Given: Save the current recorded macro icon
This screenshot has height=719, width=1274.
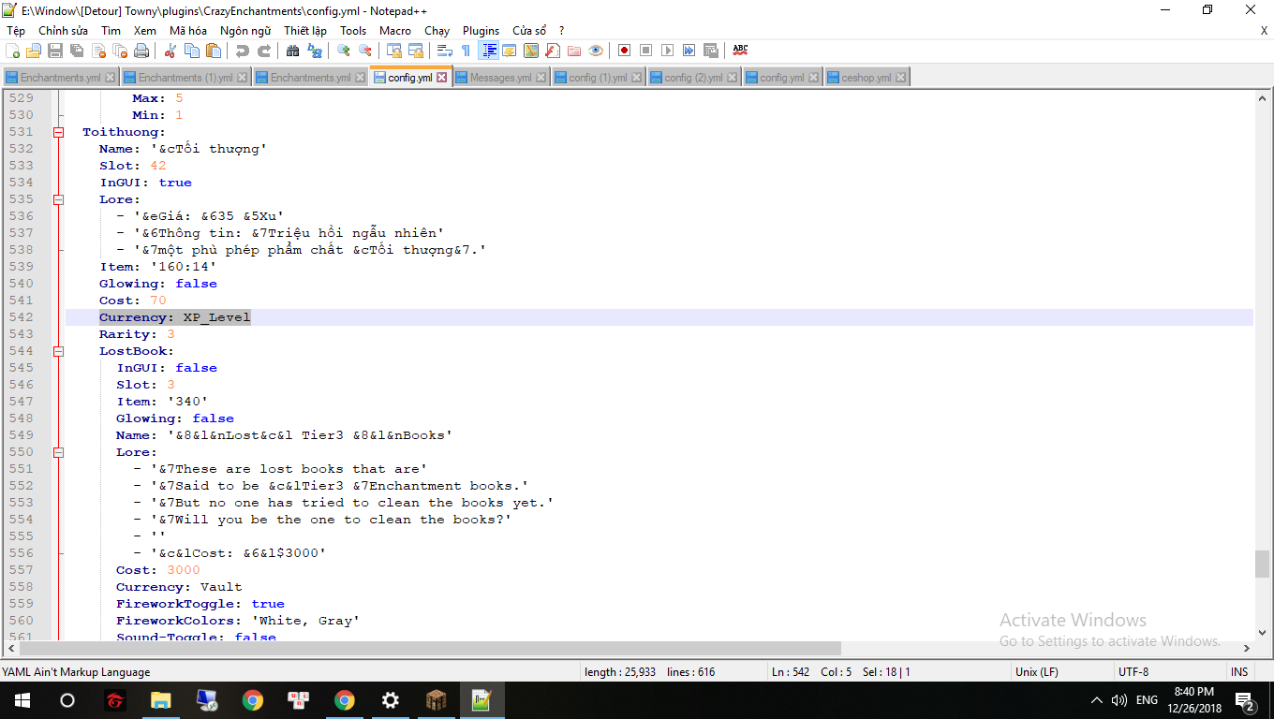Looking at the screenshot, I should tap(711, 51).
